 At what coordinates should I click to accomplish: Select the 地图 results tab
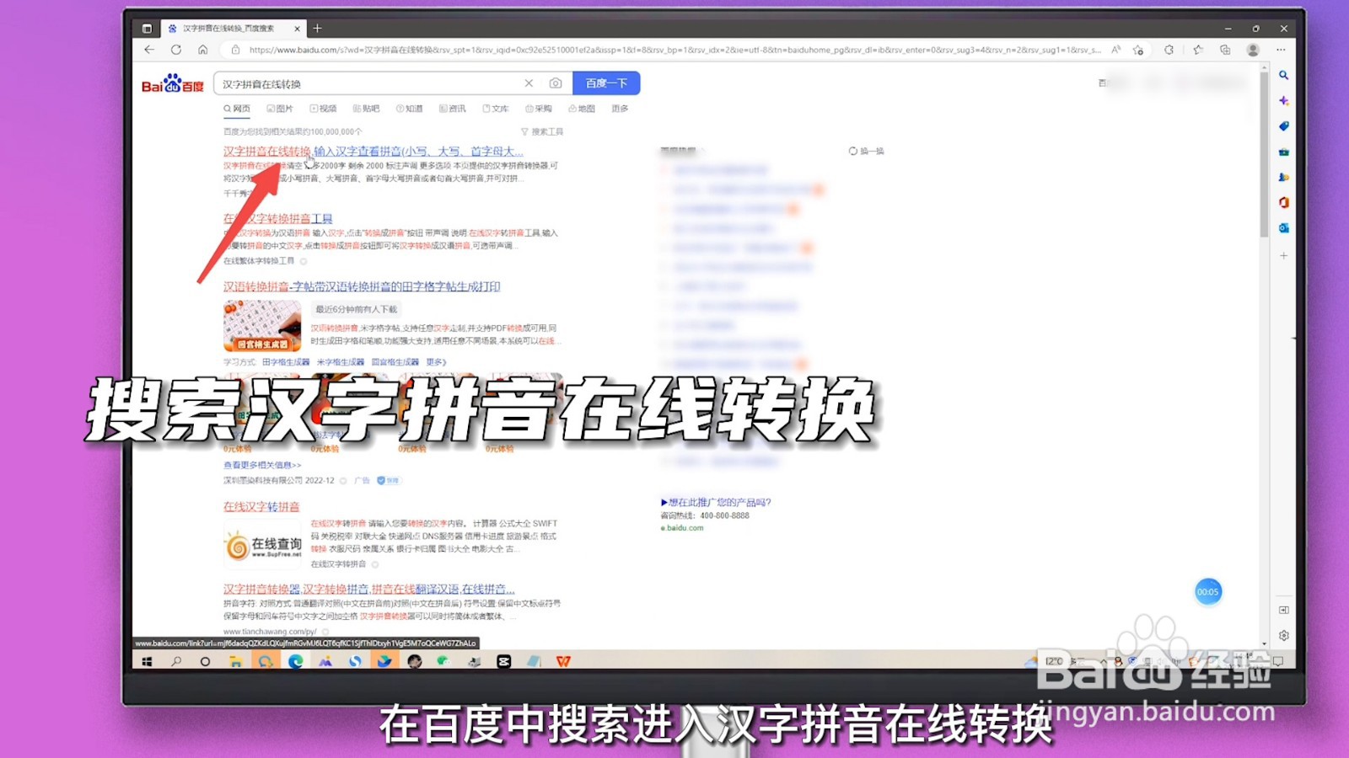click(x=582, y=109)
